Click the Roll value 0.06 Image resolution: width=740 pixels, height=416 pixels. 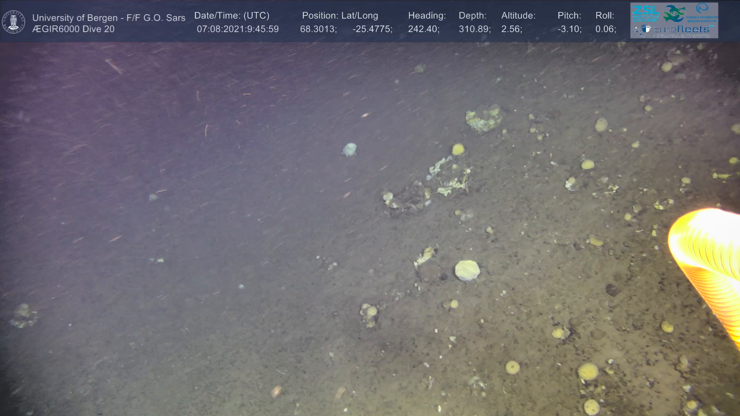pos(605,29)
